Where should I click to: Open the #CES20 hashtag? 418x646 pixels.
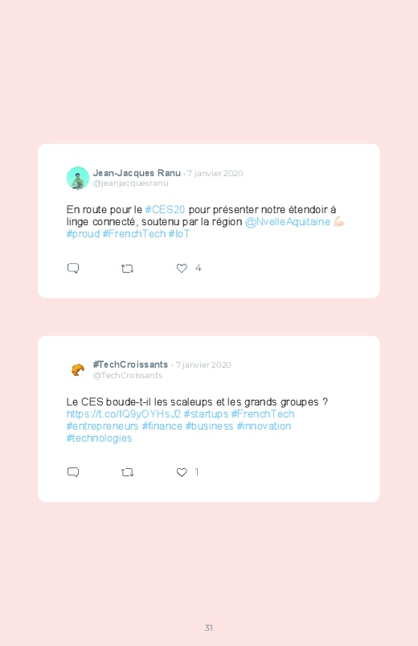[x=165, y=210]
